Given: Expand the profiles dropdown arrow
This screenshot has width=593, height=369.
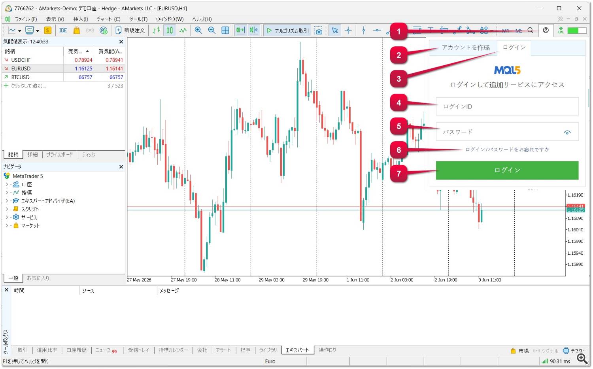Looking at the screenshot, I should point(38,30).
